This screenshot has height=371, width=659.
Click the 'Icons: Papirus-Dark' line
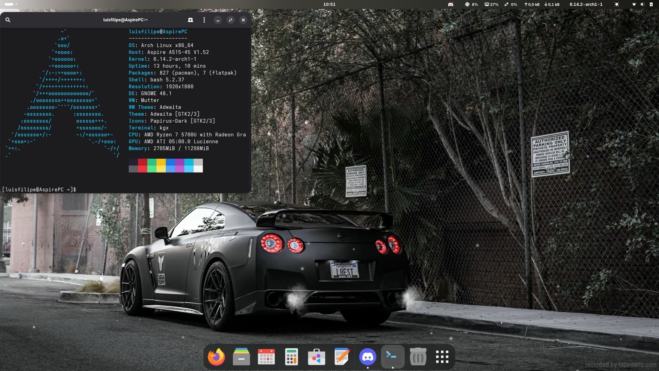[172, 121]
